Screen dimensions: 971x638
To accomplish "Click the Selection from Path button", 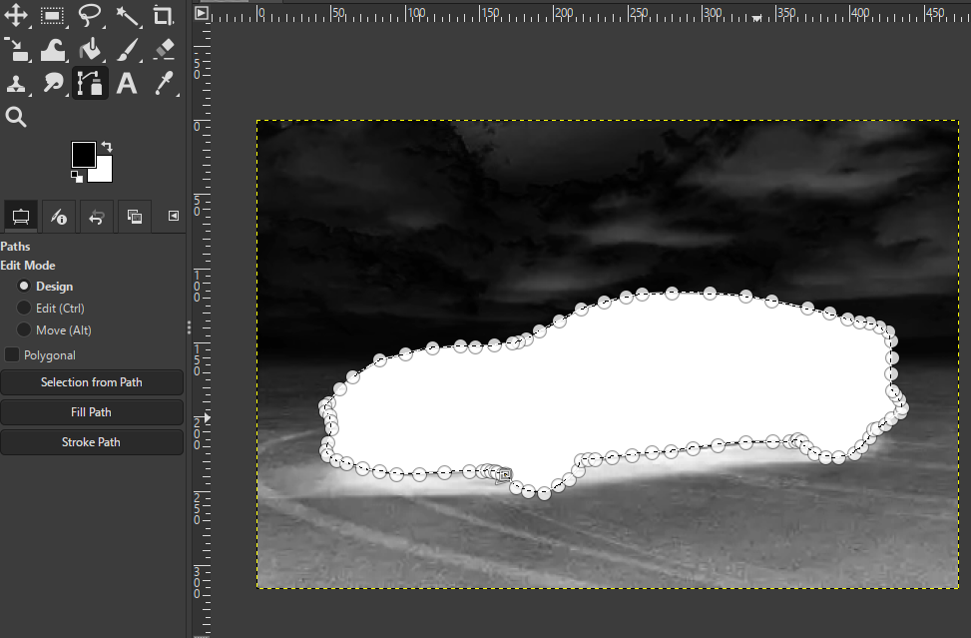I will point(92,382).
